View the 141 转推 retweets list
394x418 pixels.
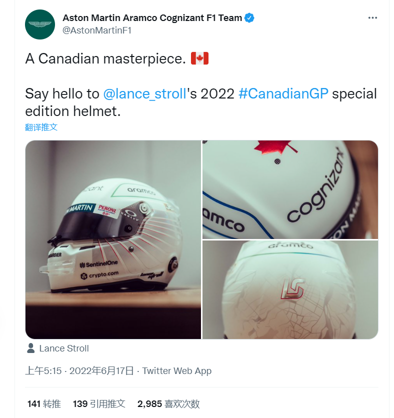44,404
